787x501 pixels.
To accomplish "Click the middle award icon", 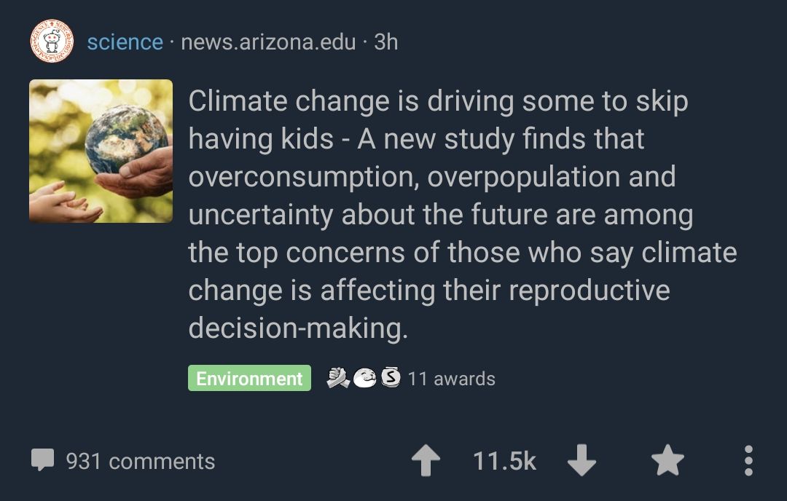I will pyautogui.click(x=364, y=377).
